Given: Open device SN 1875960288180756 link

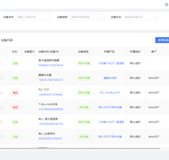Looking at the screenshot, I should [51, 124].
